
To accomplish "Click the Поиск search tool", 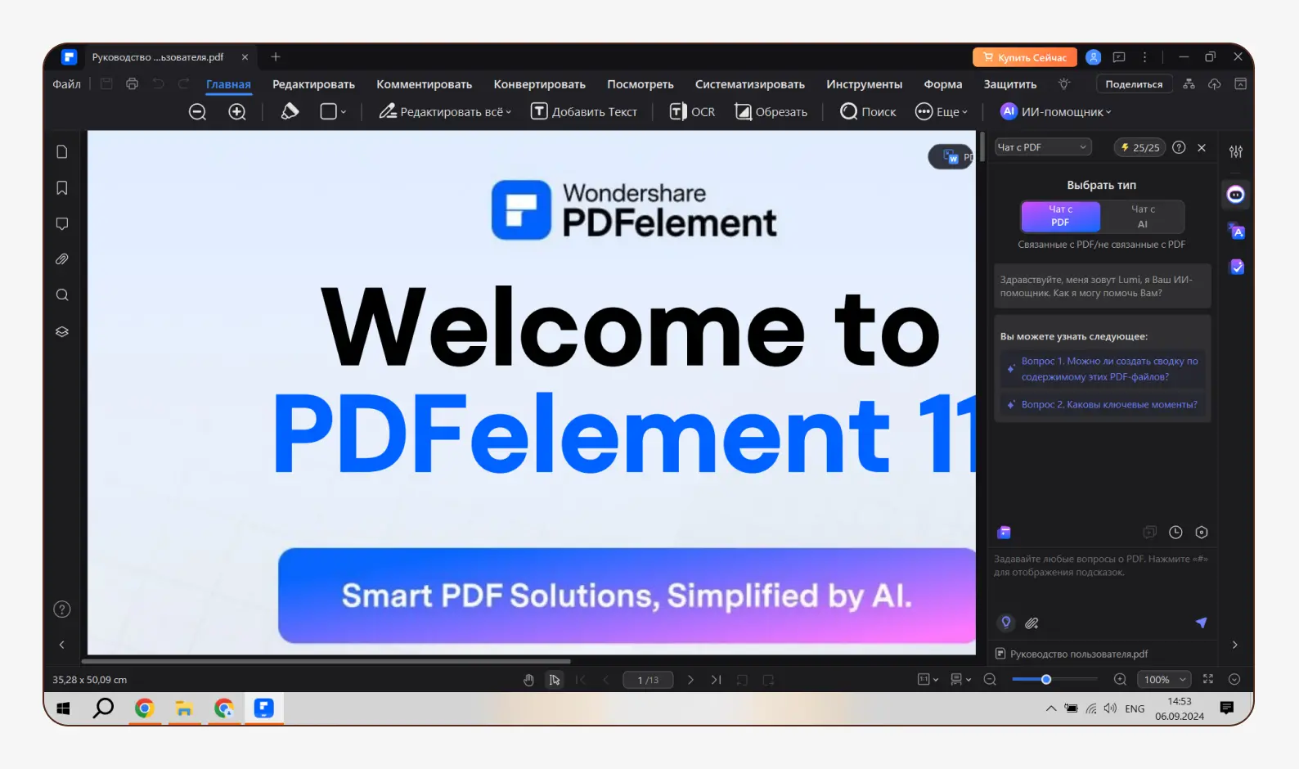I will (868, 112).
